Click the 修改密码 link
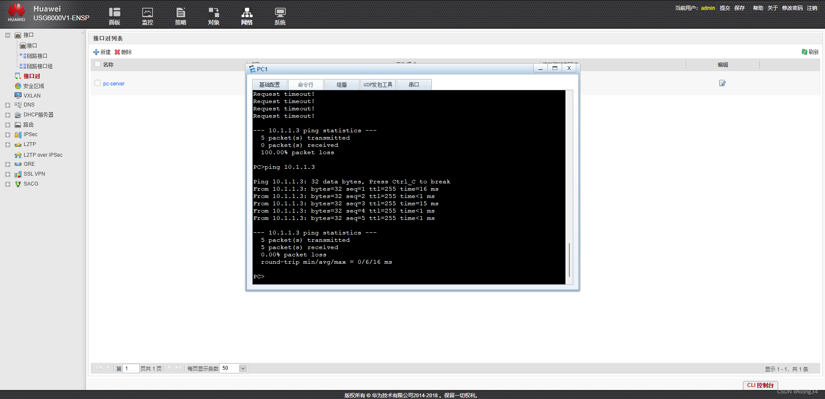Image resolution: width=825 pixels, height=399 pixels. (x=792, y=8)
